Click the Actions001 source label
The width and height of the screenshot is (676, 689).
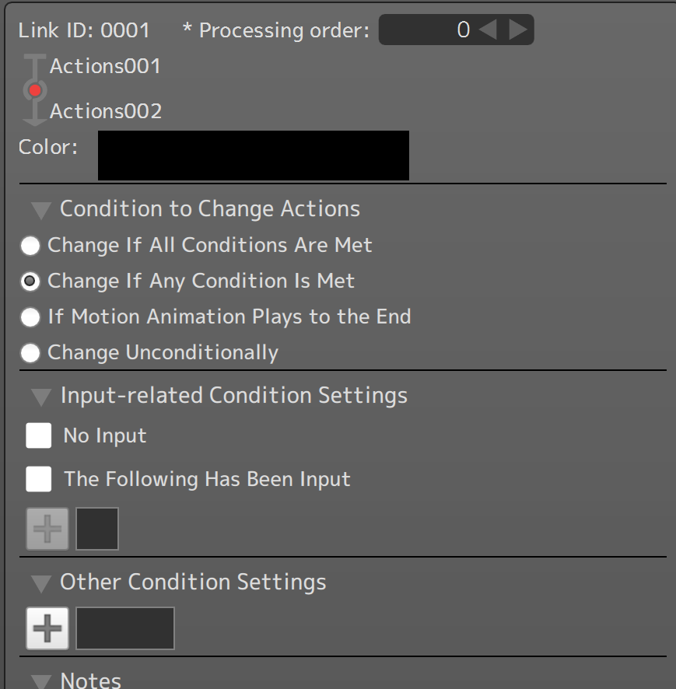pyautogui.click(x=105, y=67)
